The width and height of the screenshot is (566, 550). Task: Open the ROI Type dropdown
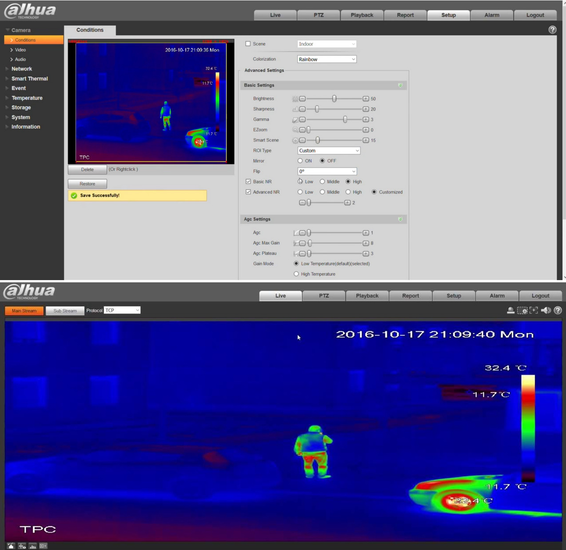[329, 151]
